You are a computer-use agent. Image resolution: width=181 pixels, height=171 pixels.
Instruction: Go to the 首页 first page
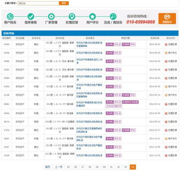pos(48,167)
